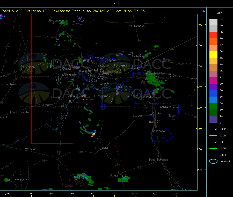Viewport: 233px width, 197px height.
Task: Click the 'CompantEscard' map label
Action: point(170,107)
